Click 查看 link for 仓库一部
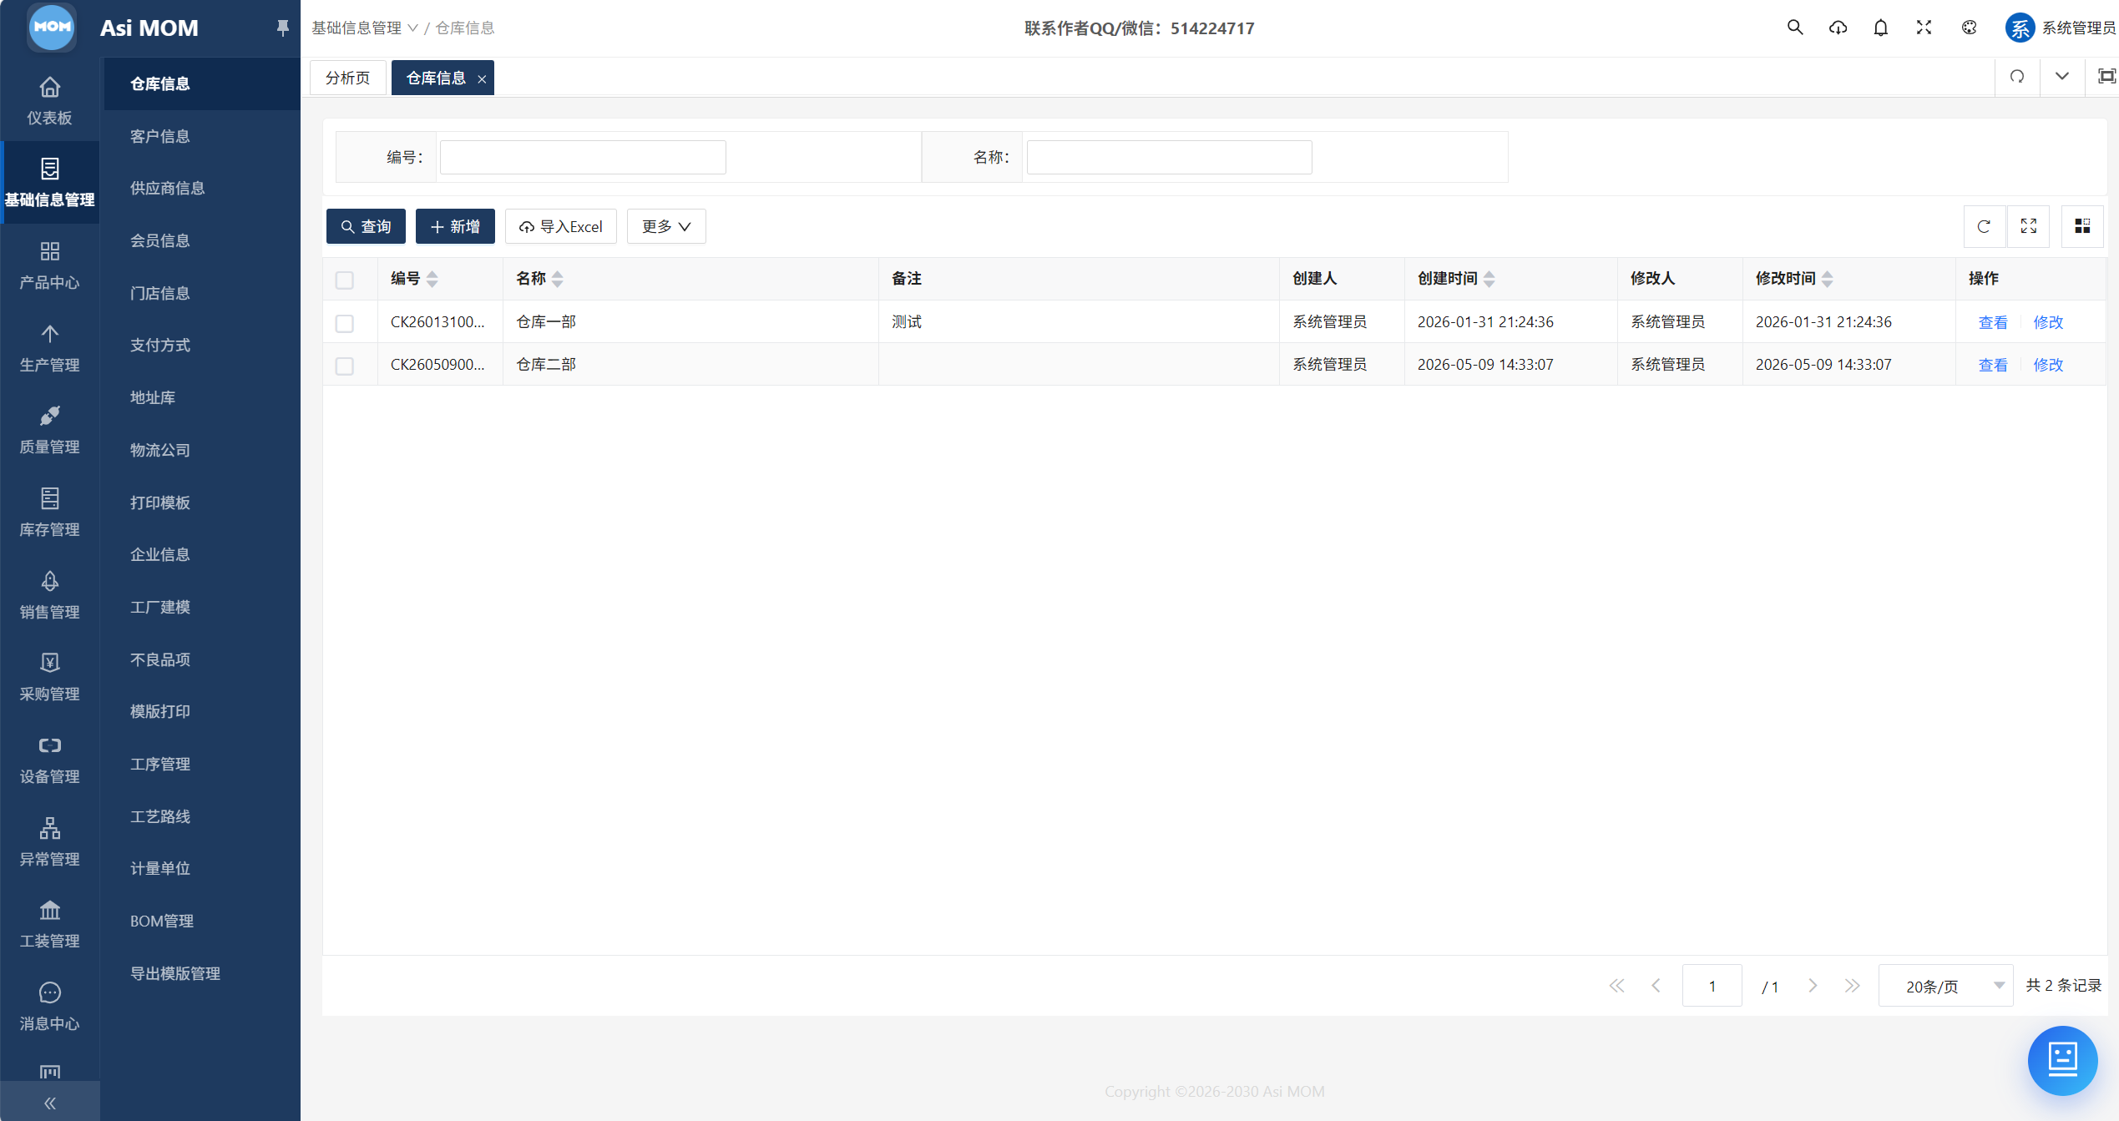 click(x=1992, y=322)
